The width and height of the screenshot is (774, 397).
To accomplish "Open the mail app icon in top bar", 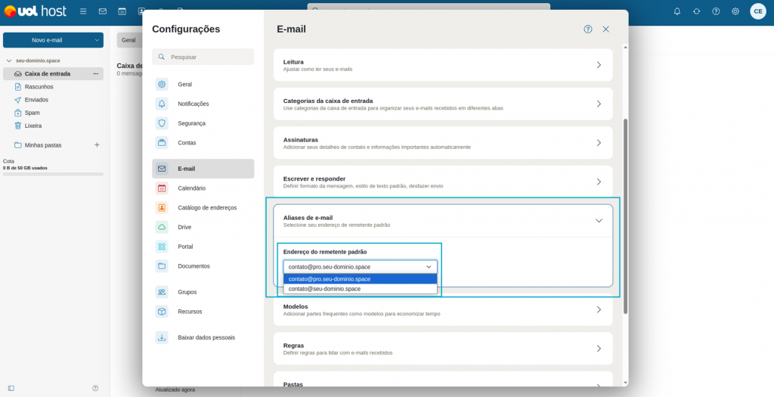I will (x=103, y=11).
